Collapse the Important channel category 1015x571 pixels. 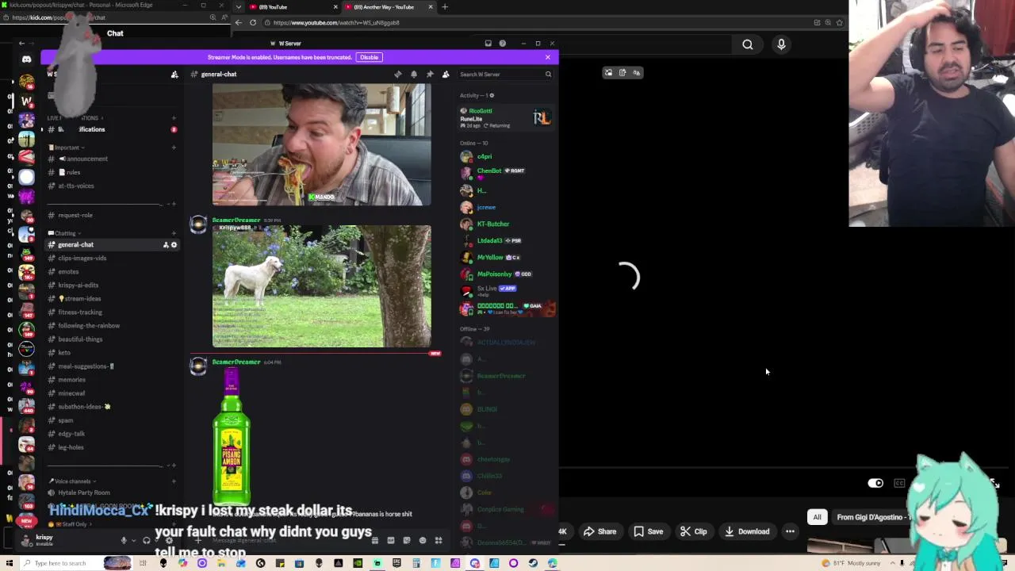[67, 148]
